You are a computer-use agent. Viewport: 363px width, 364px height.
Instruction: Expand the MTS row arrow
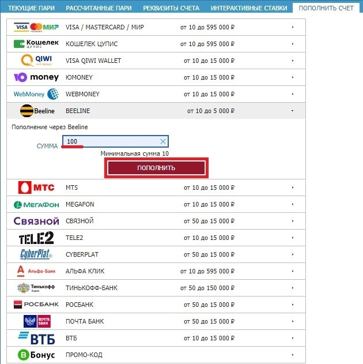tap(293, 187)
